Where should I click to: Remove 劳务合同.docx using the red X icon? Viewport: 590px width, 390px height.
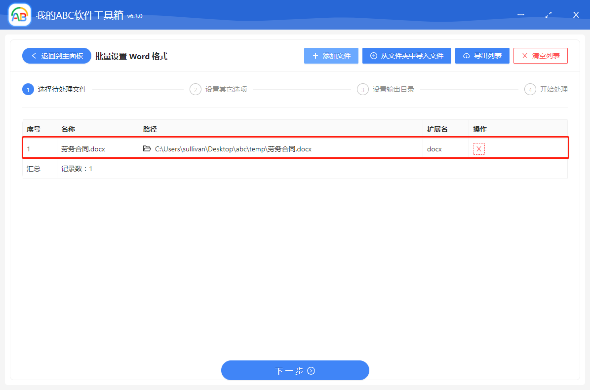click(x=478, y=148)
